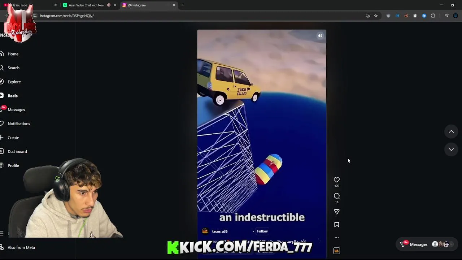Click the address bar URL
The image size is (462, 260).
coord(67,16)
